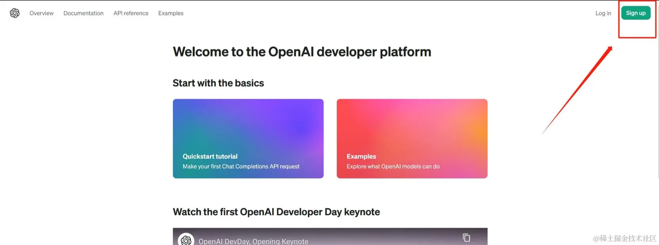Open the API reference page
659x245 pixels.
131,13
